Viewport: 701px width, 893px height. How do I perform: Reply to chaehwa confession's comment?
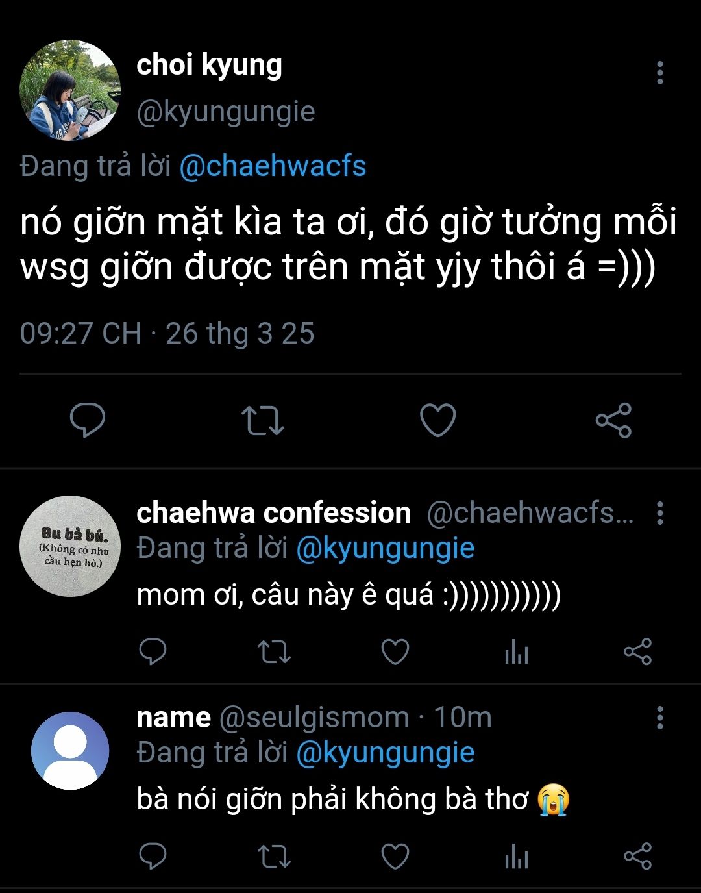coord(153,652)
